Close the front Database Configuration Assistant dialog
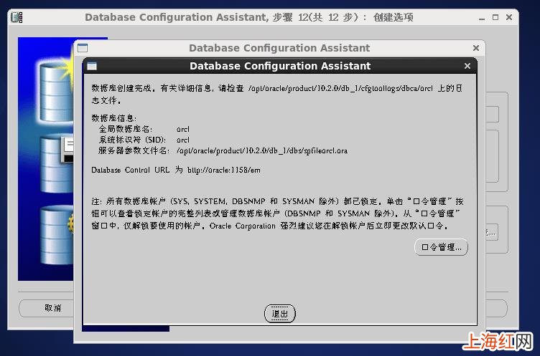 coord(467,66)
